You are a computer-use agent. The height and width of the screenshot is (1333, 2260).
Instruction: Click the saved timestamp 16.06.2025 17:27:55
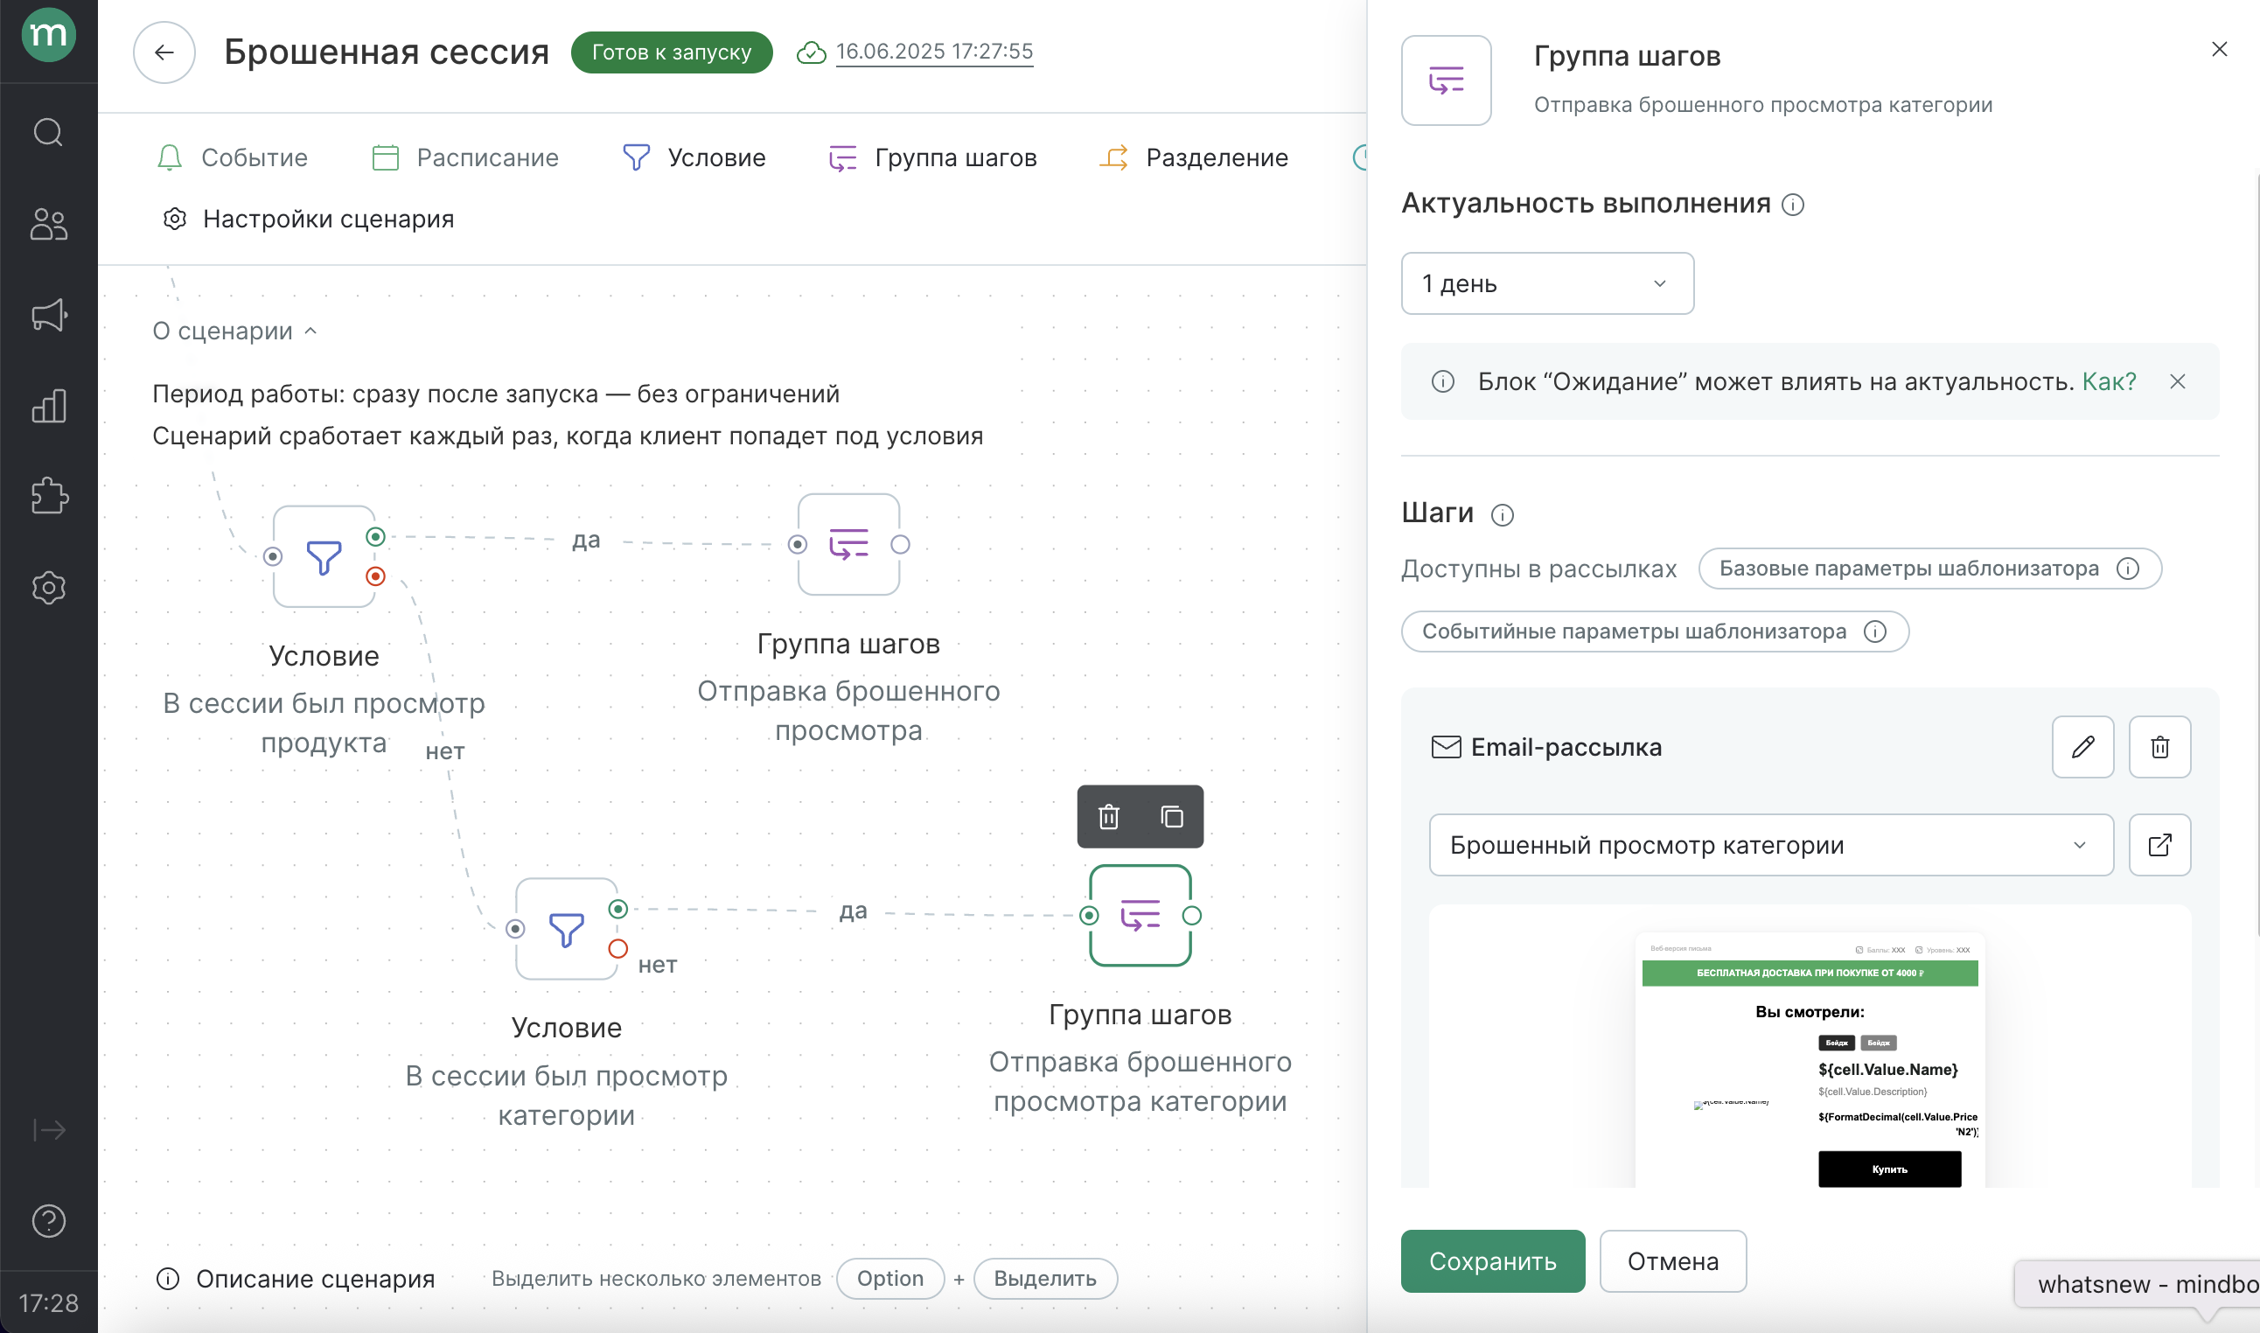[x=934, y=52]
